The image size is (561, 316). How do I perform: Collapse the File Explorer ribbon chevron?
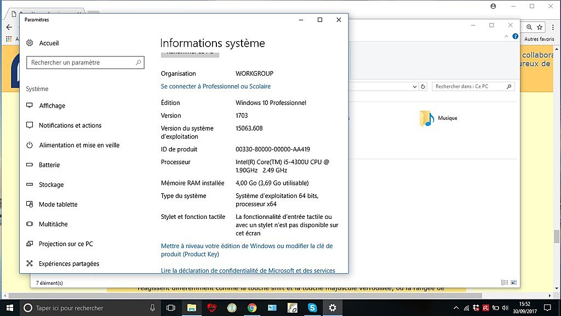coord(506,36)
